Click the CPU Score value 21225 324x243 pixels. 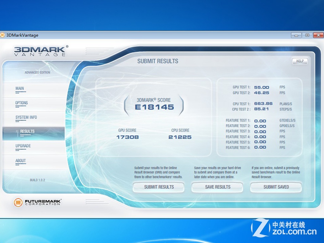pyautogui.click(x=180, y=137)
